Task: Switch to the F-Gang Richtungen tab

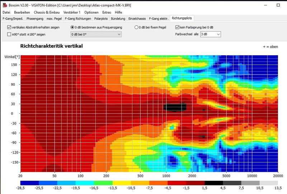Action: [x=78, y=19]
